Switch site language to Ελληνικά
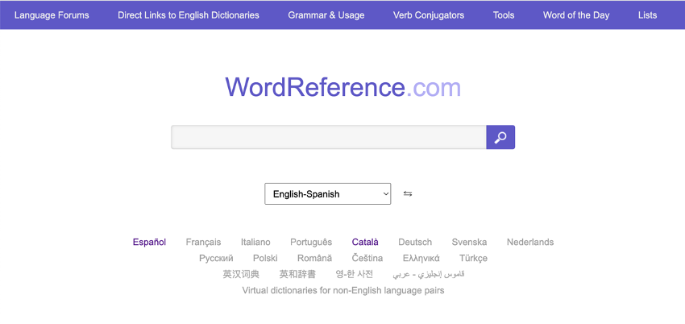Image resolution: width=685 pixels, height=324 pixels. [421, 258]
